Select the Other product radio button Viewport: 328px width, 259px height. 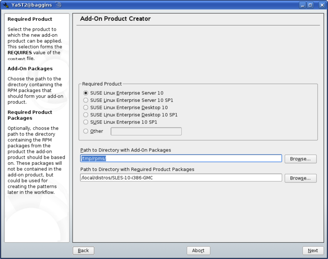coord(86,131)
